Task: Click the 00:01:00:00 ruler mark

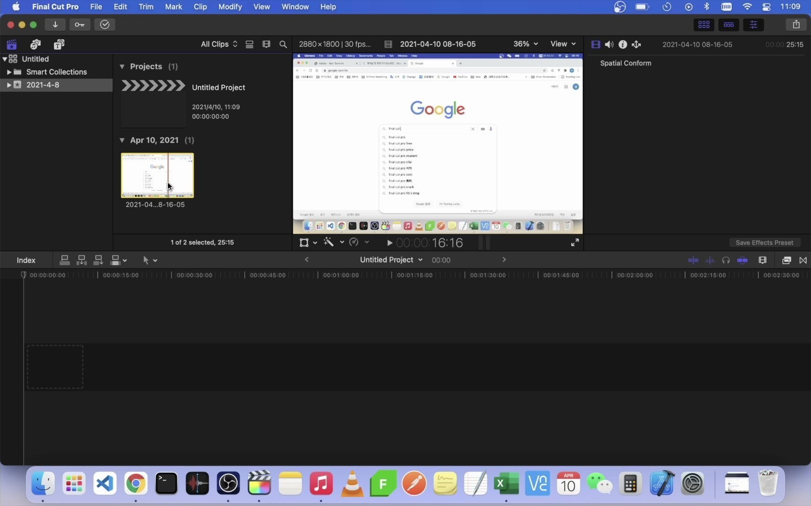Action: pos(341,275)
